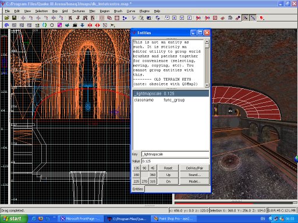Screen dimensions: 298x223
Task: Click the Select Partial Tall icon
Action: 85,18
